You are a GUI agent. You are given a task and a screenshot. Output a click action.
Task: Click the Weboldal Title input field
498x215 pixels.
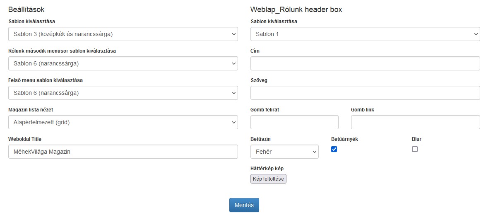(x=123, y=152)
